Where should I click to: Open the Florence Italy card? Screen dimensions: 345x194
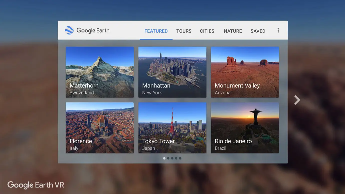[x=100, y=128]
